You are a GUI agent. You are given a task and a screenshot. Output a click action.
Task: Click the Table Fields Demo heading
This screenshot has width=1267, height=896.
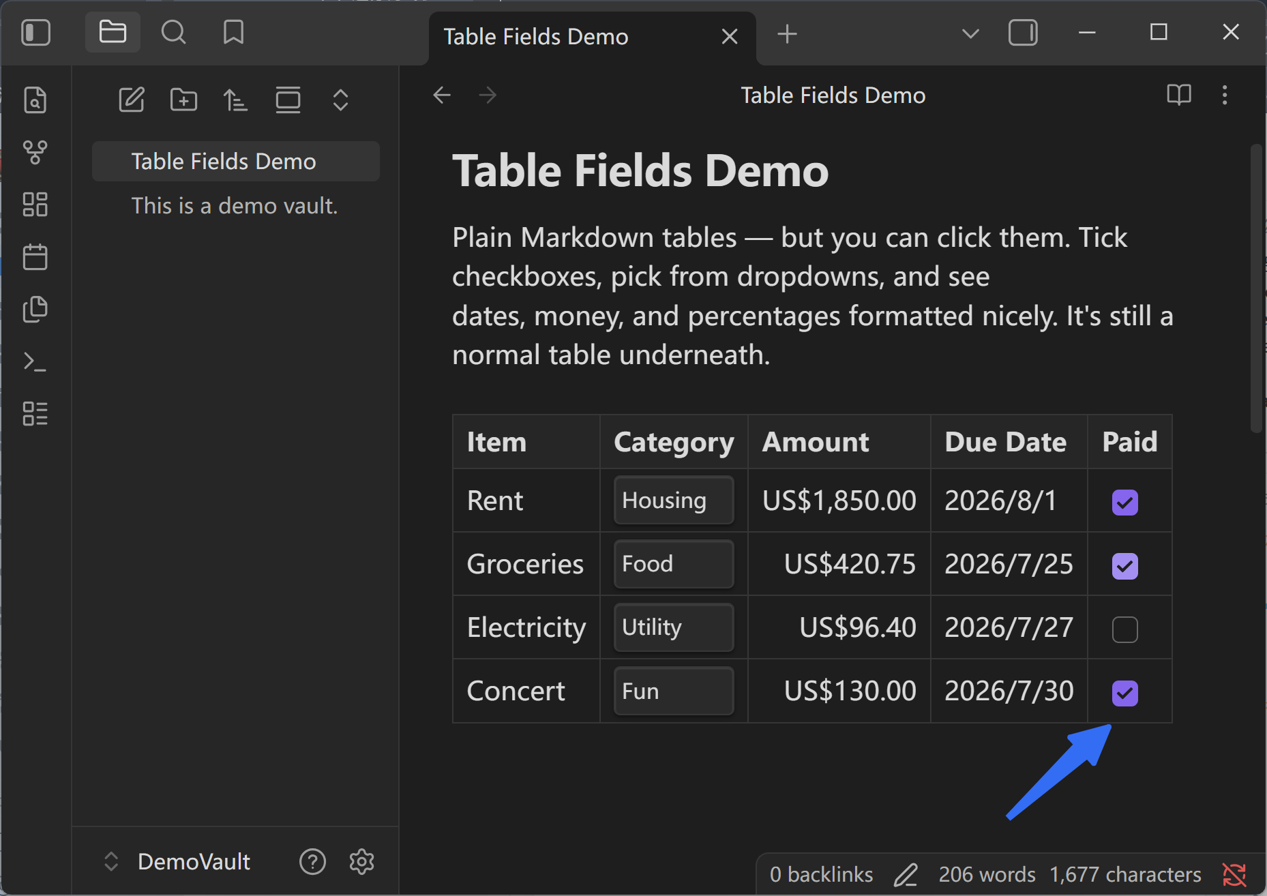pyautogui.click(x=640, y=170)
